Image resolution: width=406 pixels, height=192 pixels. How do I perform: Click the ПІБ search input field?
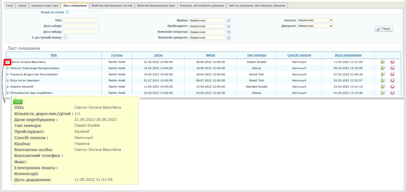click(81, 20)
